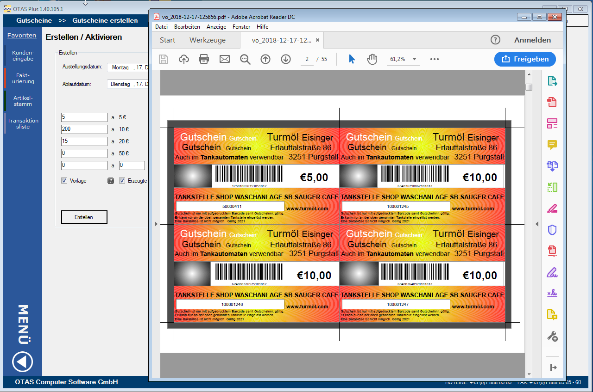The width and height of the screenshot is (593, 392).
Task: Click the Gutscheine breadcrumb in OTAS header
Action: click(x=34, y=20)
